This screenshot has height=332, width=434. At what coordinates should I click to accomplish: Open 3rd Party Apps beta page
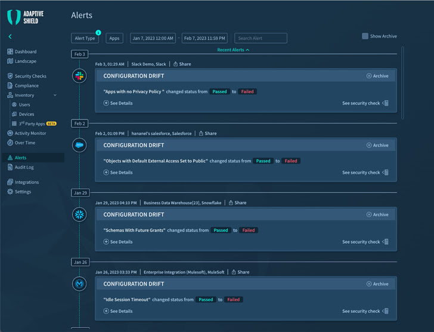point(34,124)
